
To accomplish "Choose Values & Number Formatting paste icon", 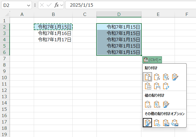I will click(157, 104).
